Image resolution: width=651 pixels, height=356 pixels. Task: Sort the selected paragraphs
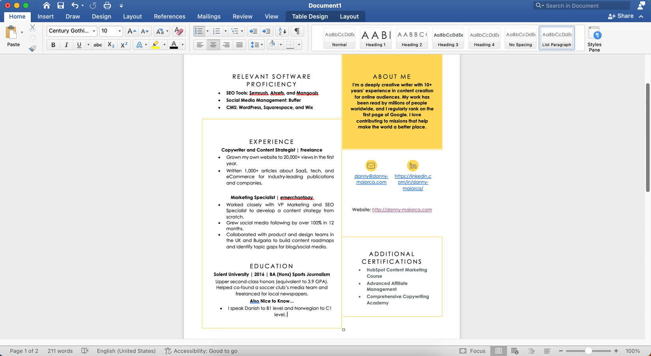pyautogui.click(x=282, y=31)
